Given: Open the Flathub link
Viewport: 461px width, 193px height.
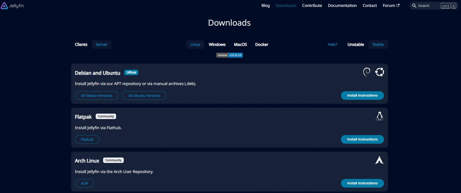Looking at the screenshot, I should (87, 139).
